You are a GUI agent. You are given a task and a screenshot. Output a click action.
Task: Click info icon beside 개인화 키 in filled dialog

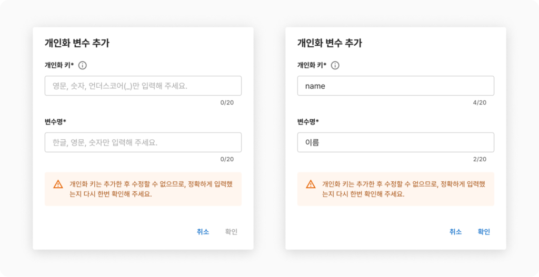[x=335, y=66]
